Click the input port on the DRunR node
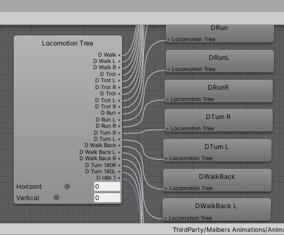Image resolution: width=284 pixels, height=235 pixels. (x=167, y=99)
